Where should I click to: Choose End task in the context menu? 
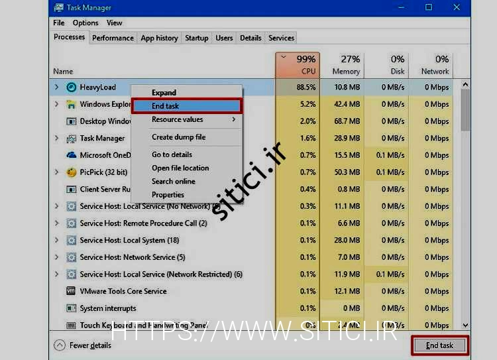187,106
